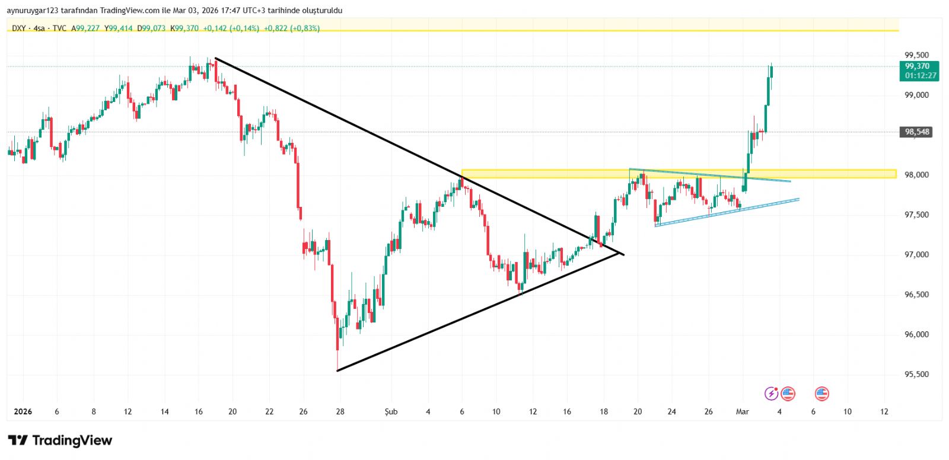Open the US flag event beside lightning icon

(x=788, y=393)
